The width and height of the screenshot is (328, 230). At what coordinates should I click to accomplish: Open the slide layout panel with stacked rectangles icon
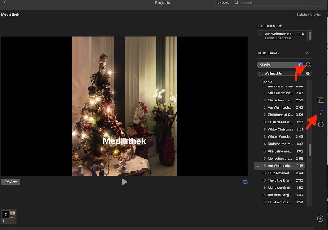(321, 100)
